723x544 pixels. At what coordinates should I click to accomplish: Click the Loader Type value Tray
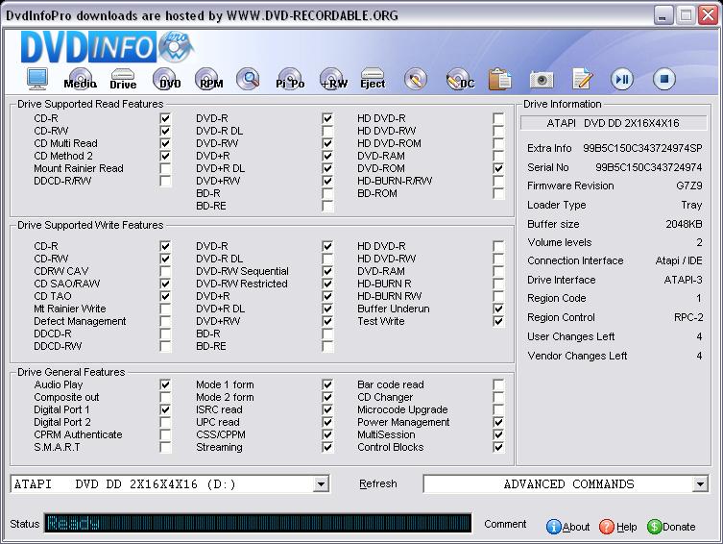click(691, 205)
